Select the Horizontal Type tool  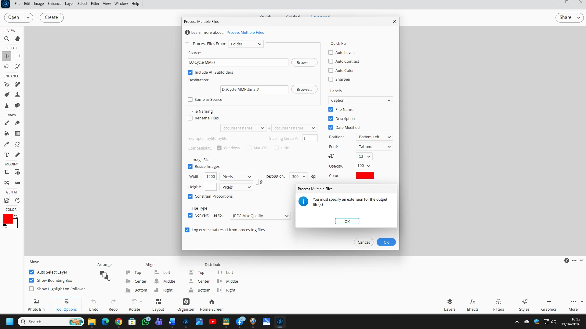point(6,155)
